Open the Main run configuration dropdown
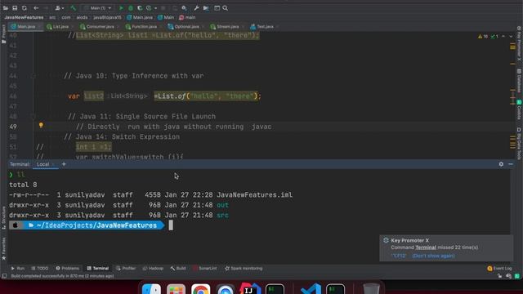Viewport: 523px width, 294px height. point(98,8)
